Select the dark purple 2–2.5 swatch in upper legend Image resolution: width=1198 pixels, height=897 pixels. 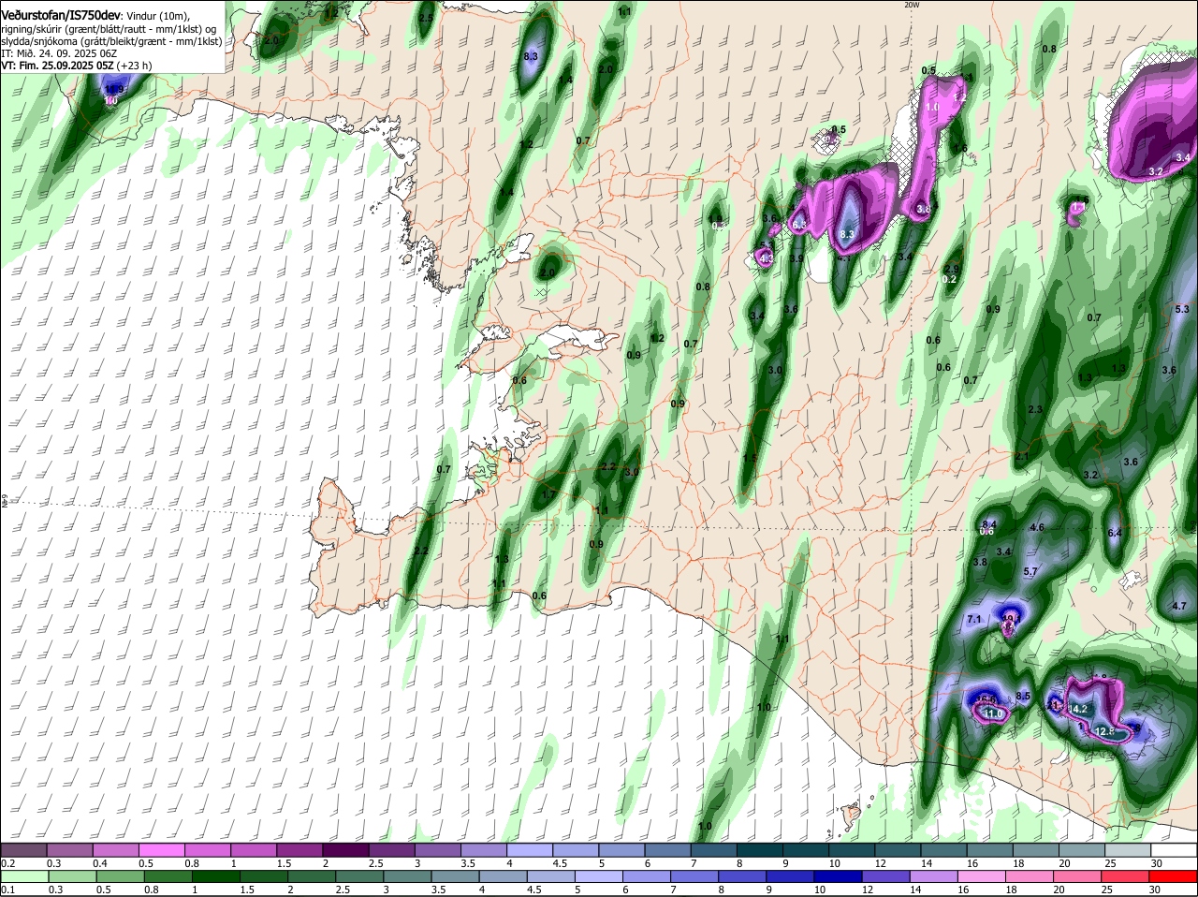tap(345, 849)
